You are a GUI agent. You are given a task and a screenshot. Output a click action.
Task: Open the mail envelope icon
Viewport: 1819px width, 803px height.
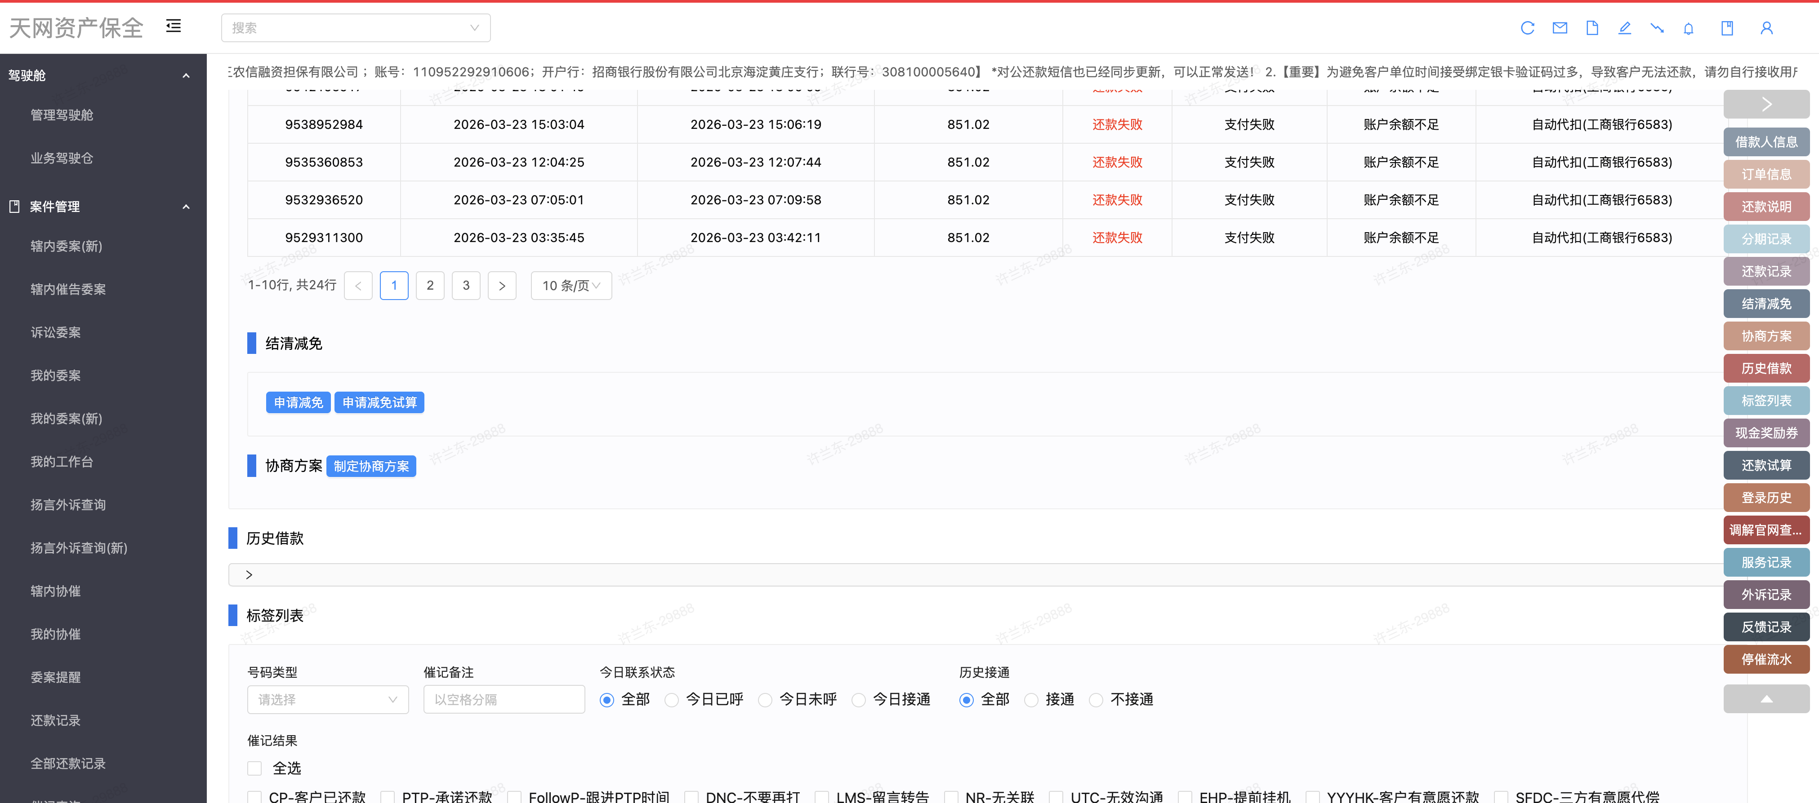pos(1560,28)
